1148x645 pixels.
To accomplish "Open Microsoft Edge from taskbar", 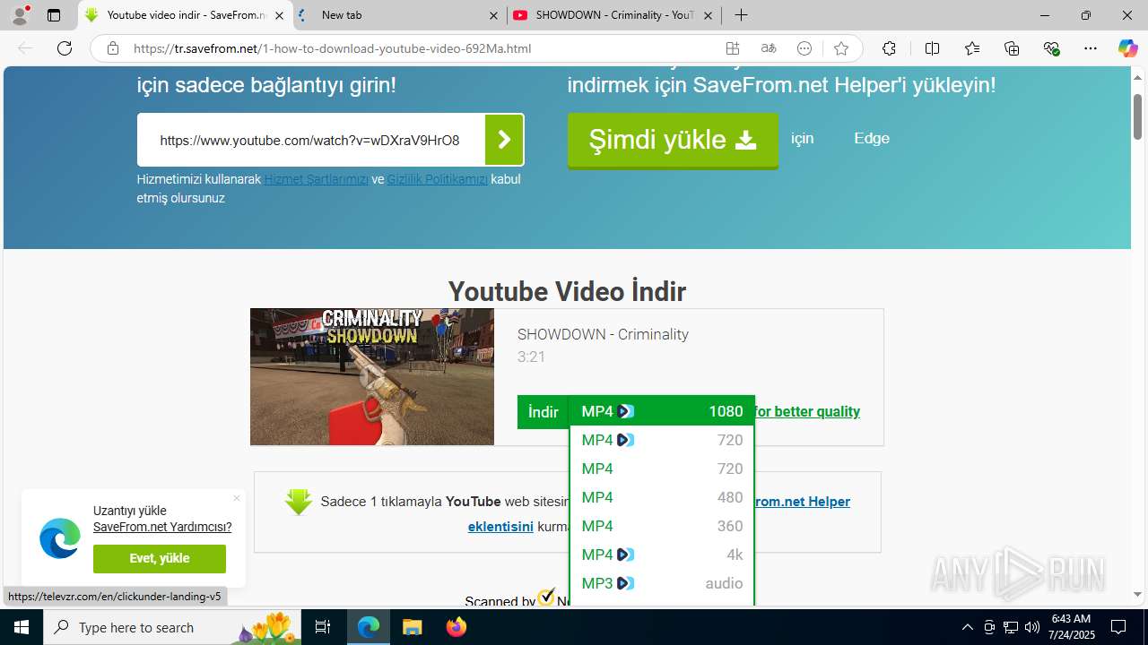I will 369,627.
